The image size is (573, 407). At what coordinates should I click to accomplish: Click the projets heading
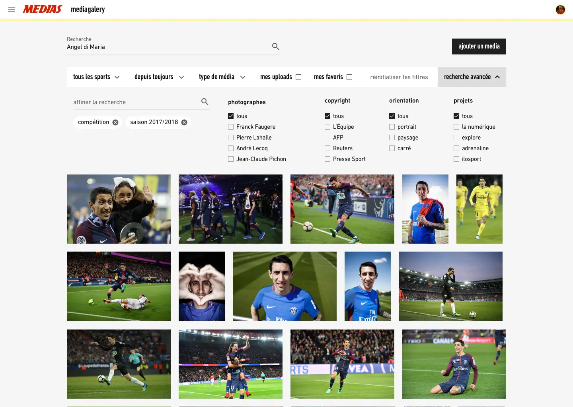pos(463,101)
